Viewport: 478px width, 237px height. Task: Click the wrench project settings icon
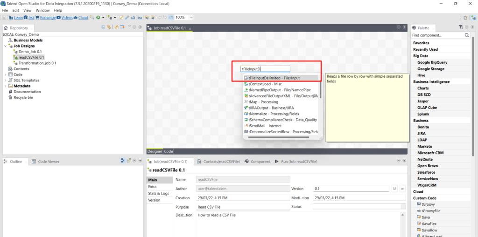pyautogui.click(x=127, y=18)
